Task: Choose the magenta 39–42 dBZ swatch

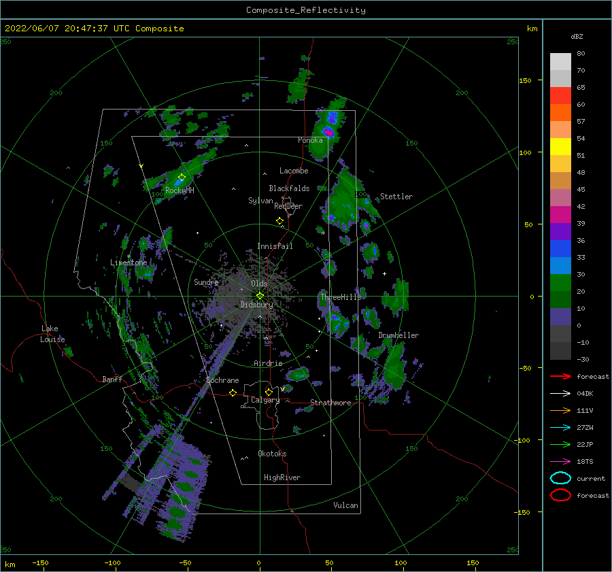Action: point(560,214)
